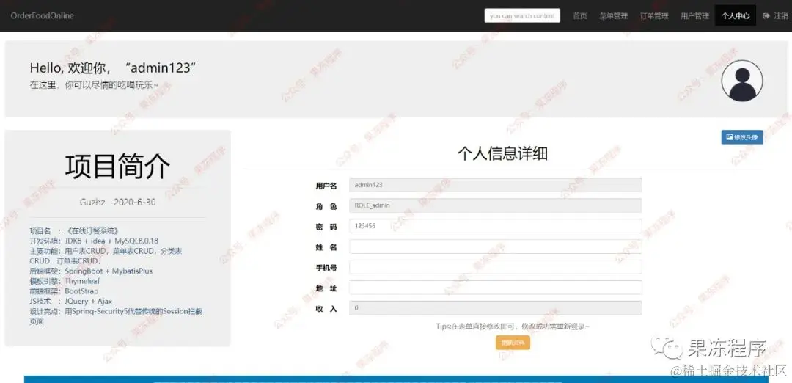The image size is (792, 383).
Task: Click the 个人信息详细 heading
Action: point(502,153)
